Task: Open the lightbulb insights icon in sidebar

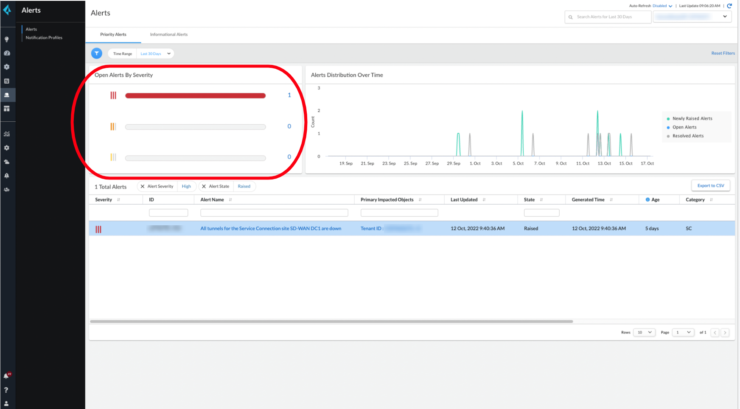Action: pyautogui.click(x=7, y=39)
